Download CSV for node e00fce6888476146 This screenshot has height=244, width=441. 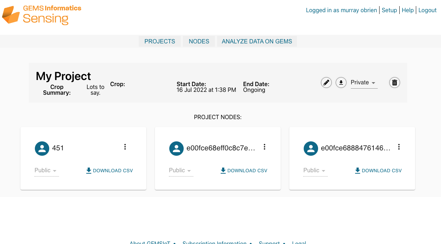[378, 170]
